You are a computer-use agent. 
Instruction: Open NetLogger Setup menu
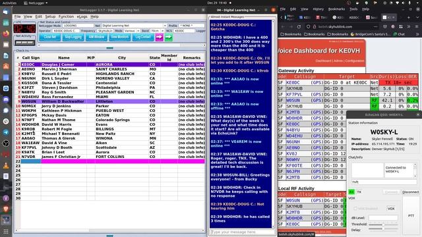(50, 16)
